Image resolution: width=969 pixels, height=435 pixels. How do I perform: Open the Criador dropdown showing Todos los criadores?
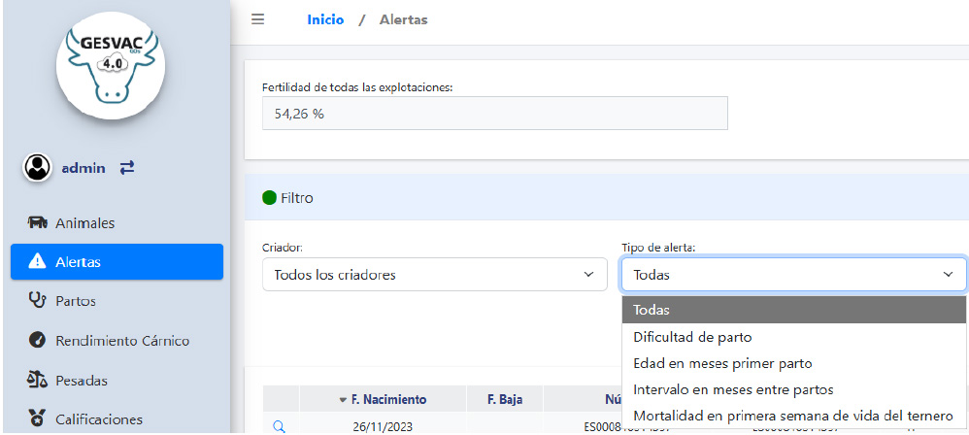(434, 275)
